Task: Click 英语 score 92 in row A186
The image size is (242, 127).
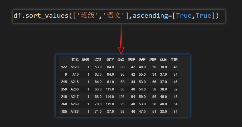Action: pos(123,112)
